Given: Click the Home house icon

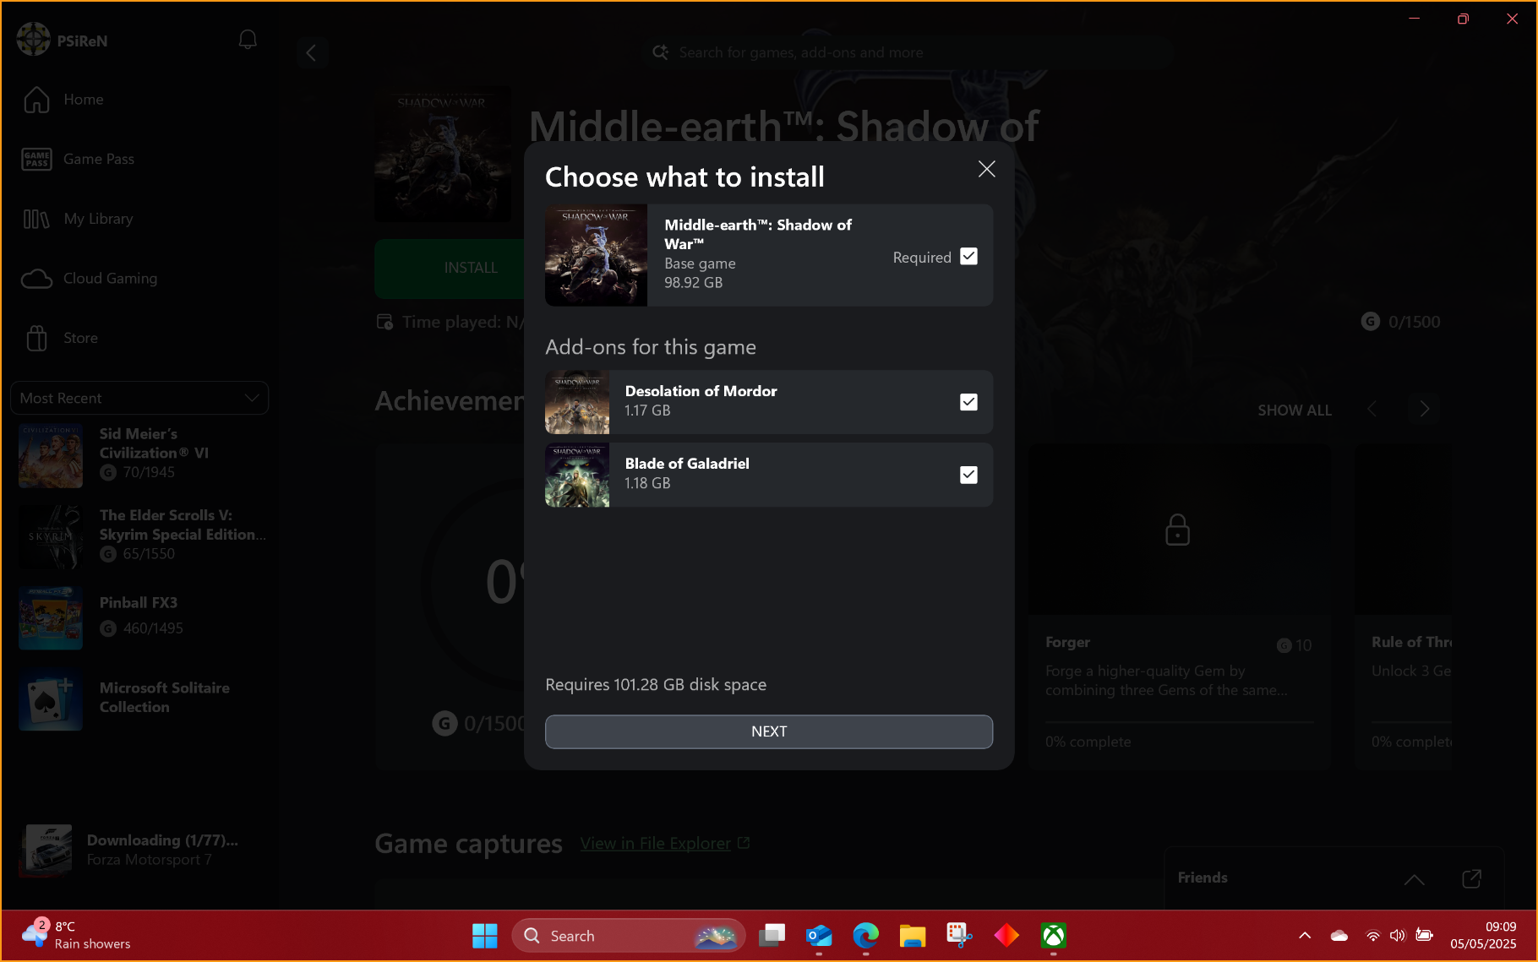Looking at the screenshot, I should [x=36, y=100].
